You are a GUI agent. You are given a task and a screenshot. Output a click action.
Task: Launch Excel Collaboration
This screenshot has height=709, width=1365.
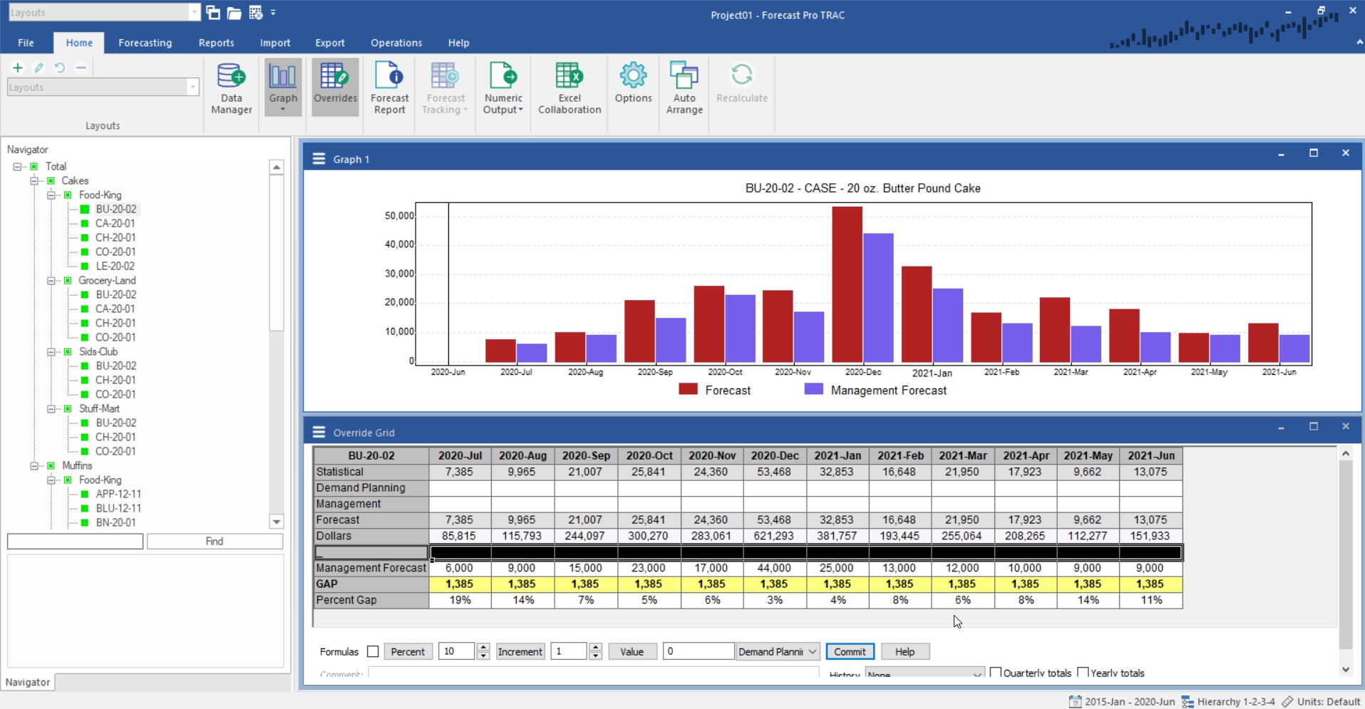pyautogui.click(x=570, y=88)
